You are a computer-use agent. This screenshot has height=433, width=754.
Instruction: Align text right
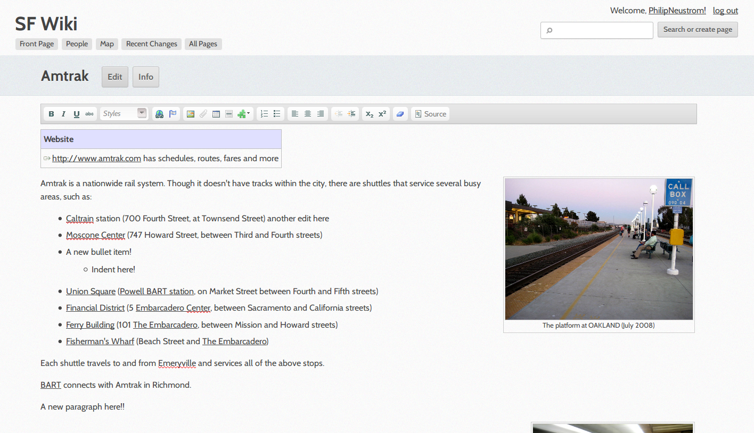321,114
